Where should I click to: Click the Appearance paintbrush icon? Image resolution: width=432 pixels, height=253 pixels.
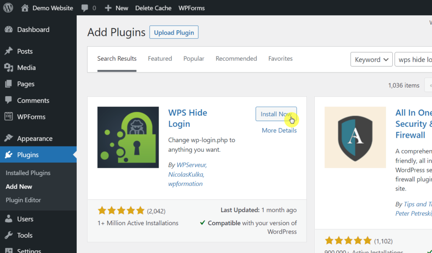tap(8, 138)
